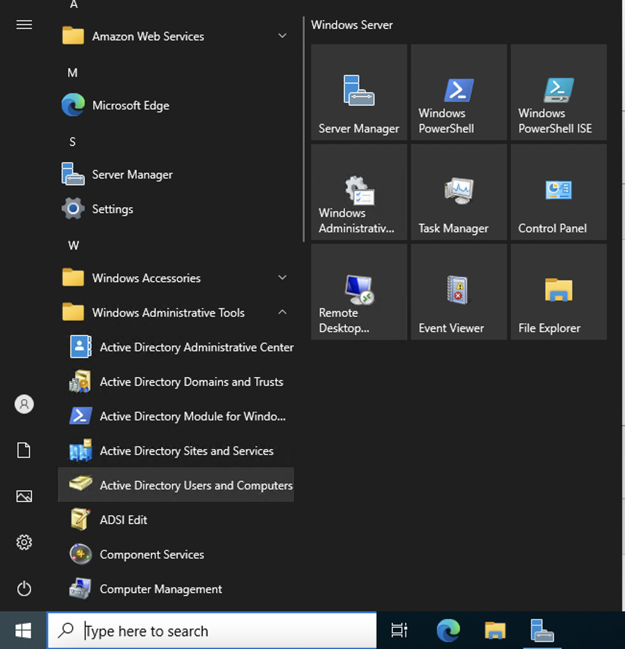Open Active Directory Users and Computers
The width and height of the screenshot is (625, 649).
click(176, 485)
